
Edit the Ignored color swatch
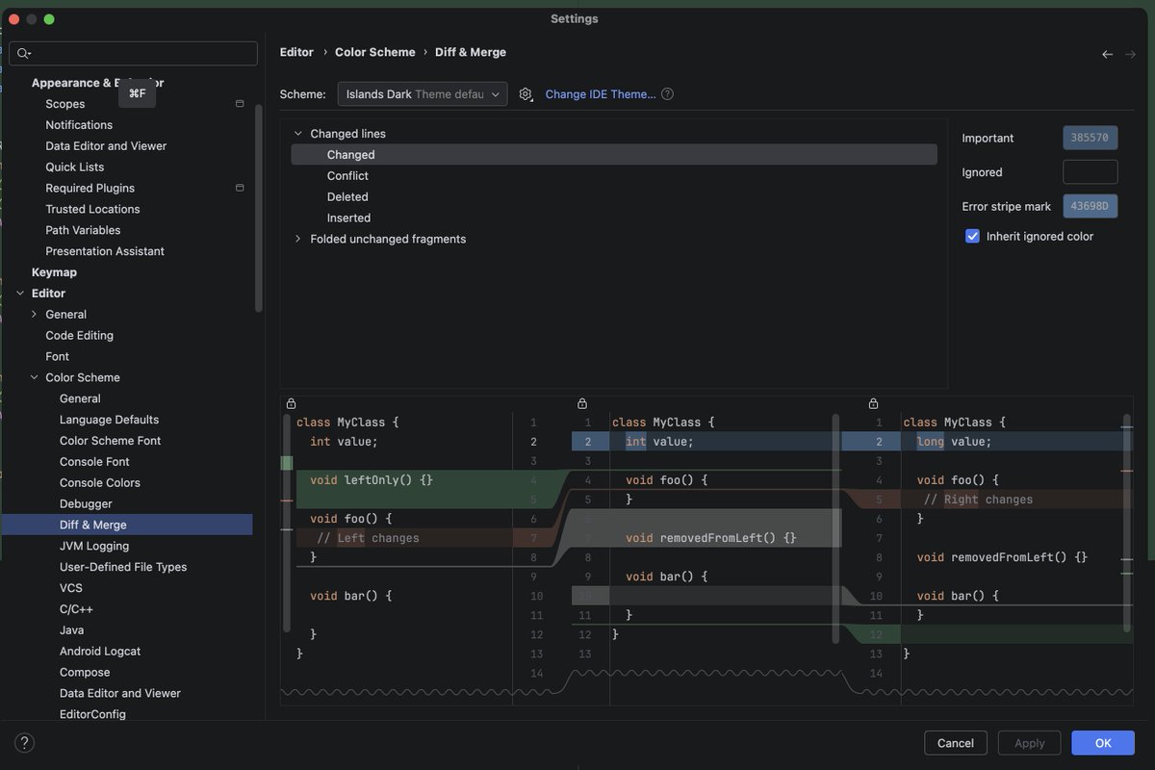coord(1090,172)
